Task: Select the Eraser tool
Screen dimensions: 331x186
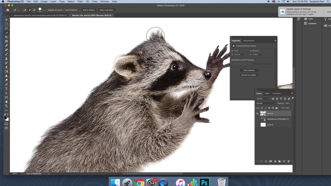Action: 6,67
